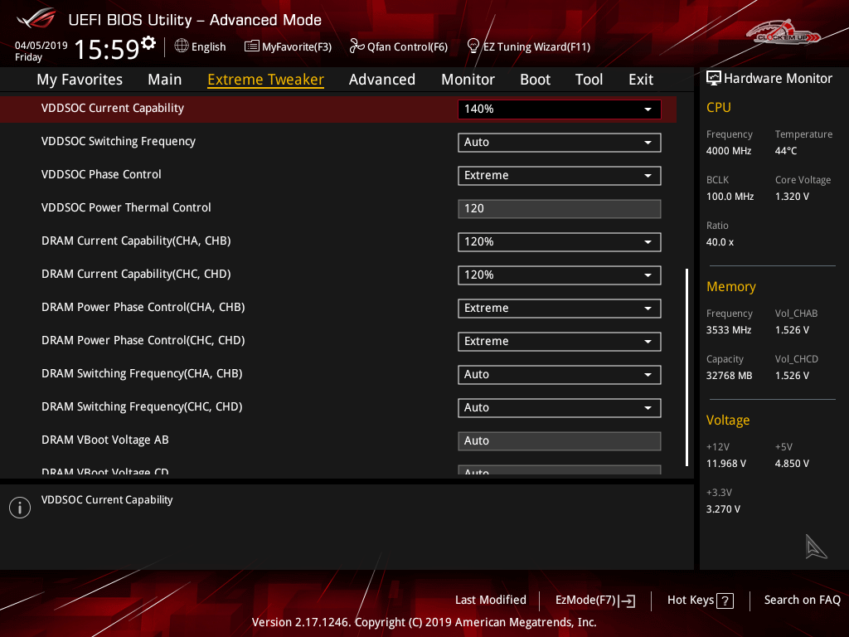The image size is (849, 637).
Task: Go to the Monitor tab
Action: coord(468,80)
